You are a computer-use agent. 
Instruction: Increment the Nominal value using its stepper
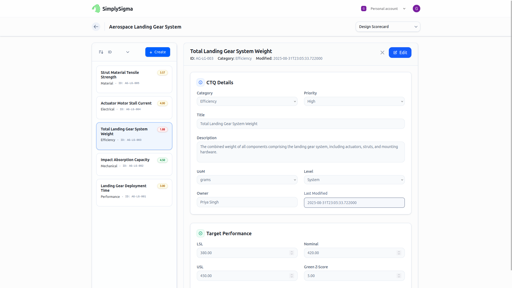coord(399,251)
